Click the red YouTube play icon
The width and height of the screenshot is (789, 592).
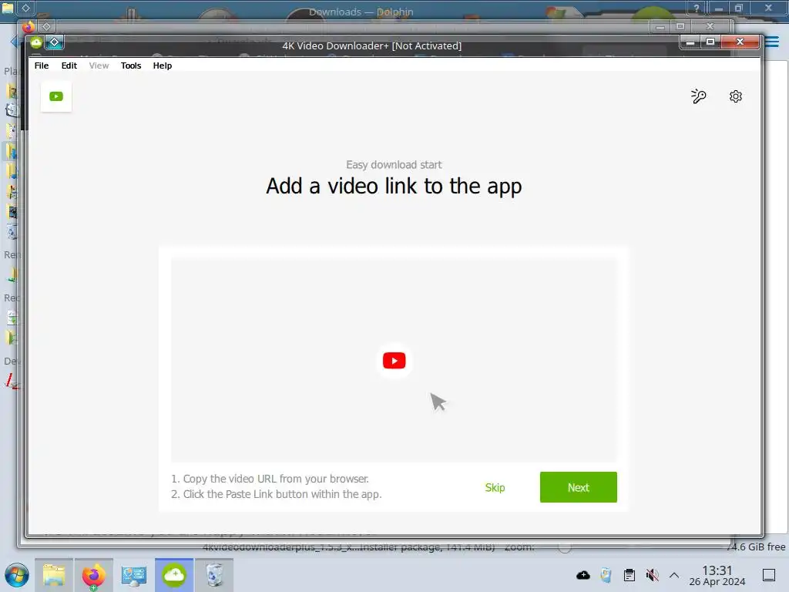[x=394, y=361]
